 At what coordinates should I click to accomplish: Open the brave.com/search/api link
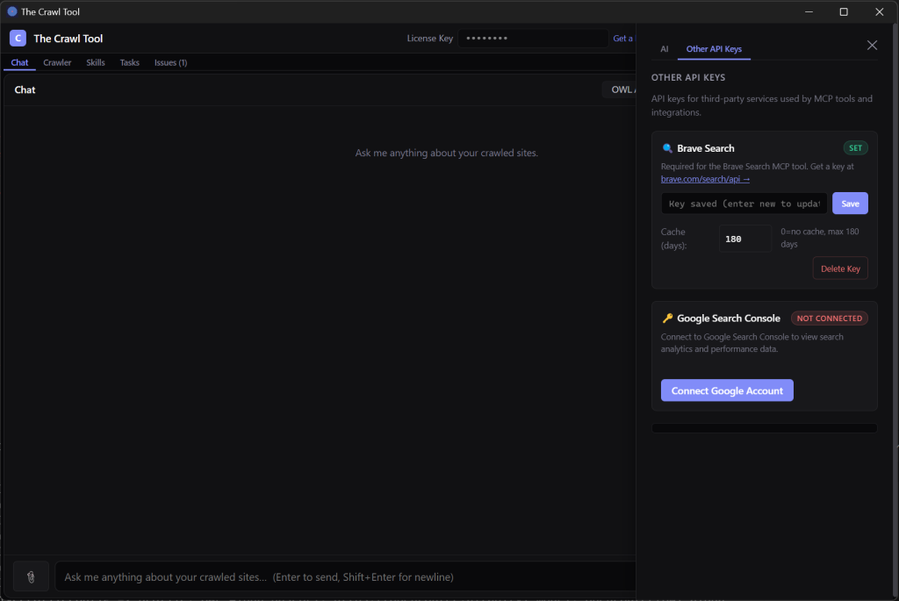click(x=705, y=179)
